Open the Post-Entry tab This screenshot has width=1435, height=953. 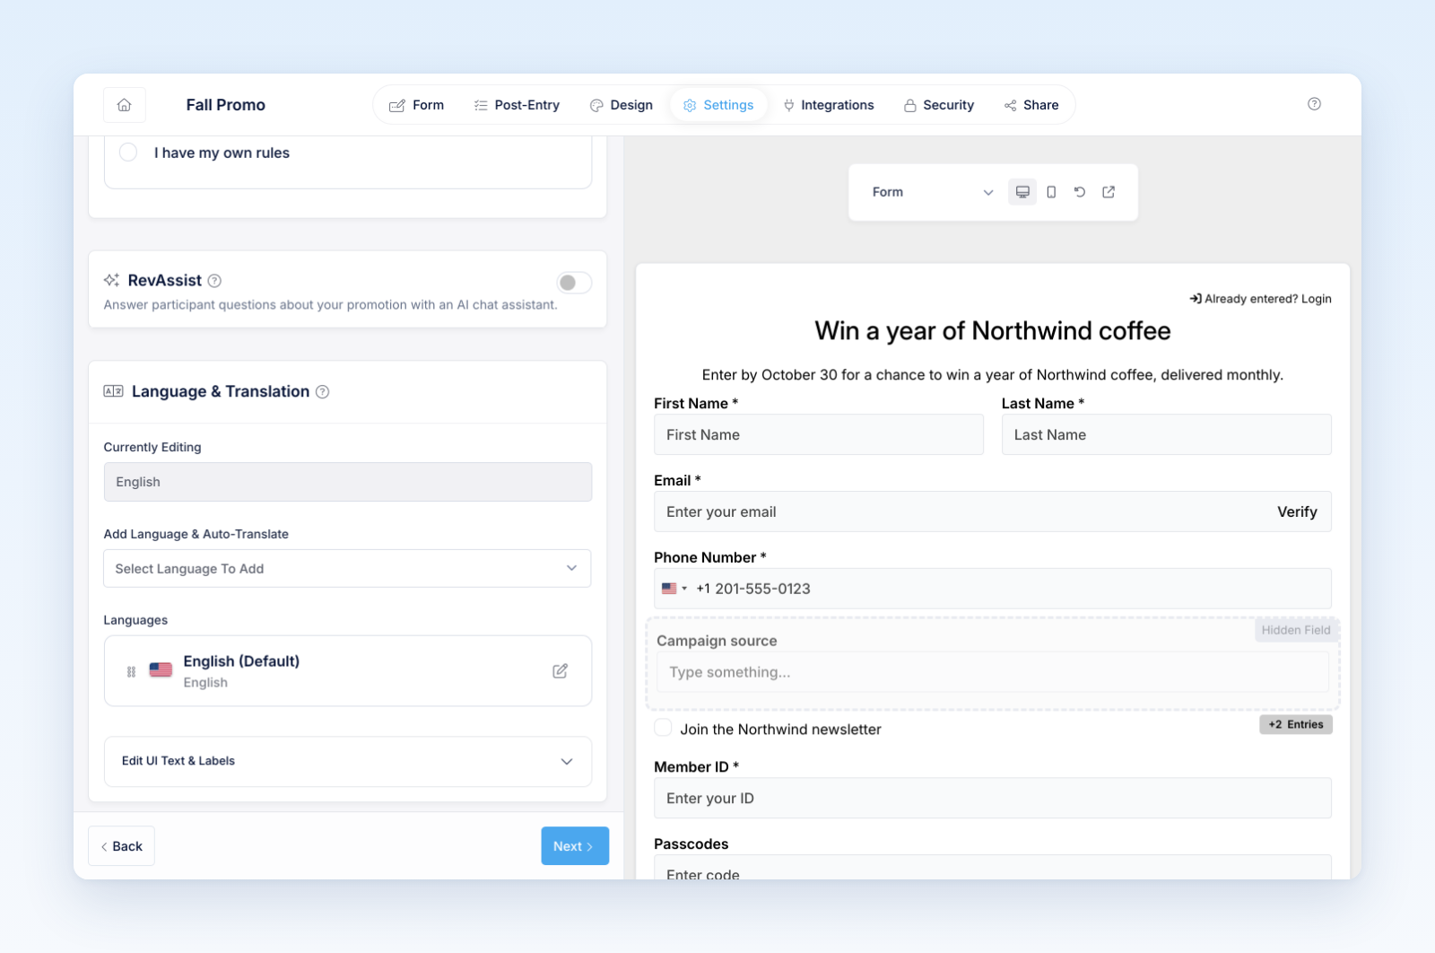click(x=517, y=105)
